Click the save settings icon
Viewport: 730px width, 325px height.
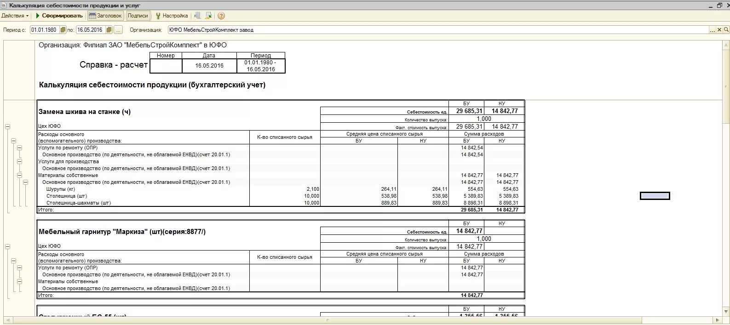198,16
